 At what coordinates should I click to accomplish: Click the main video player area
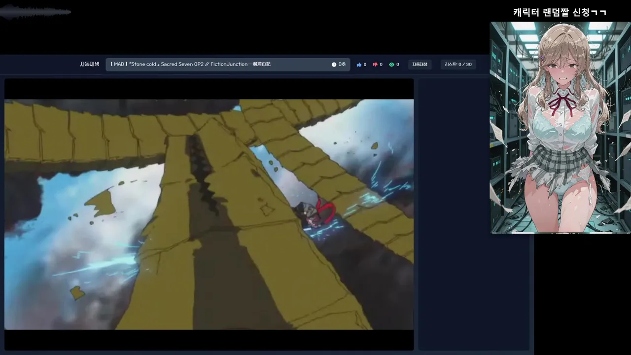click(209, 214)
